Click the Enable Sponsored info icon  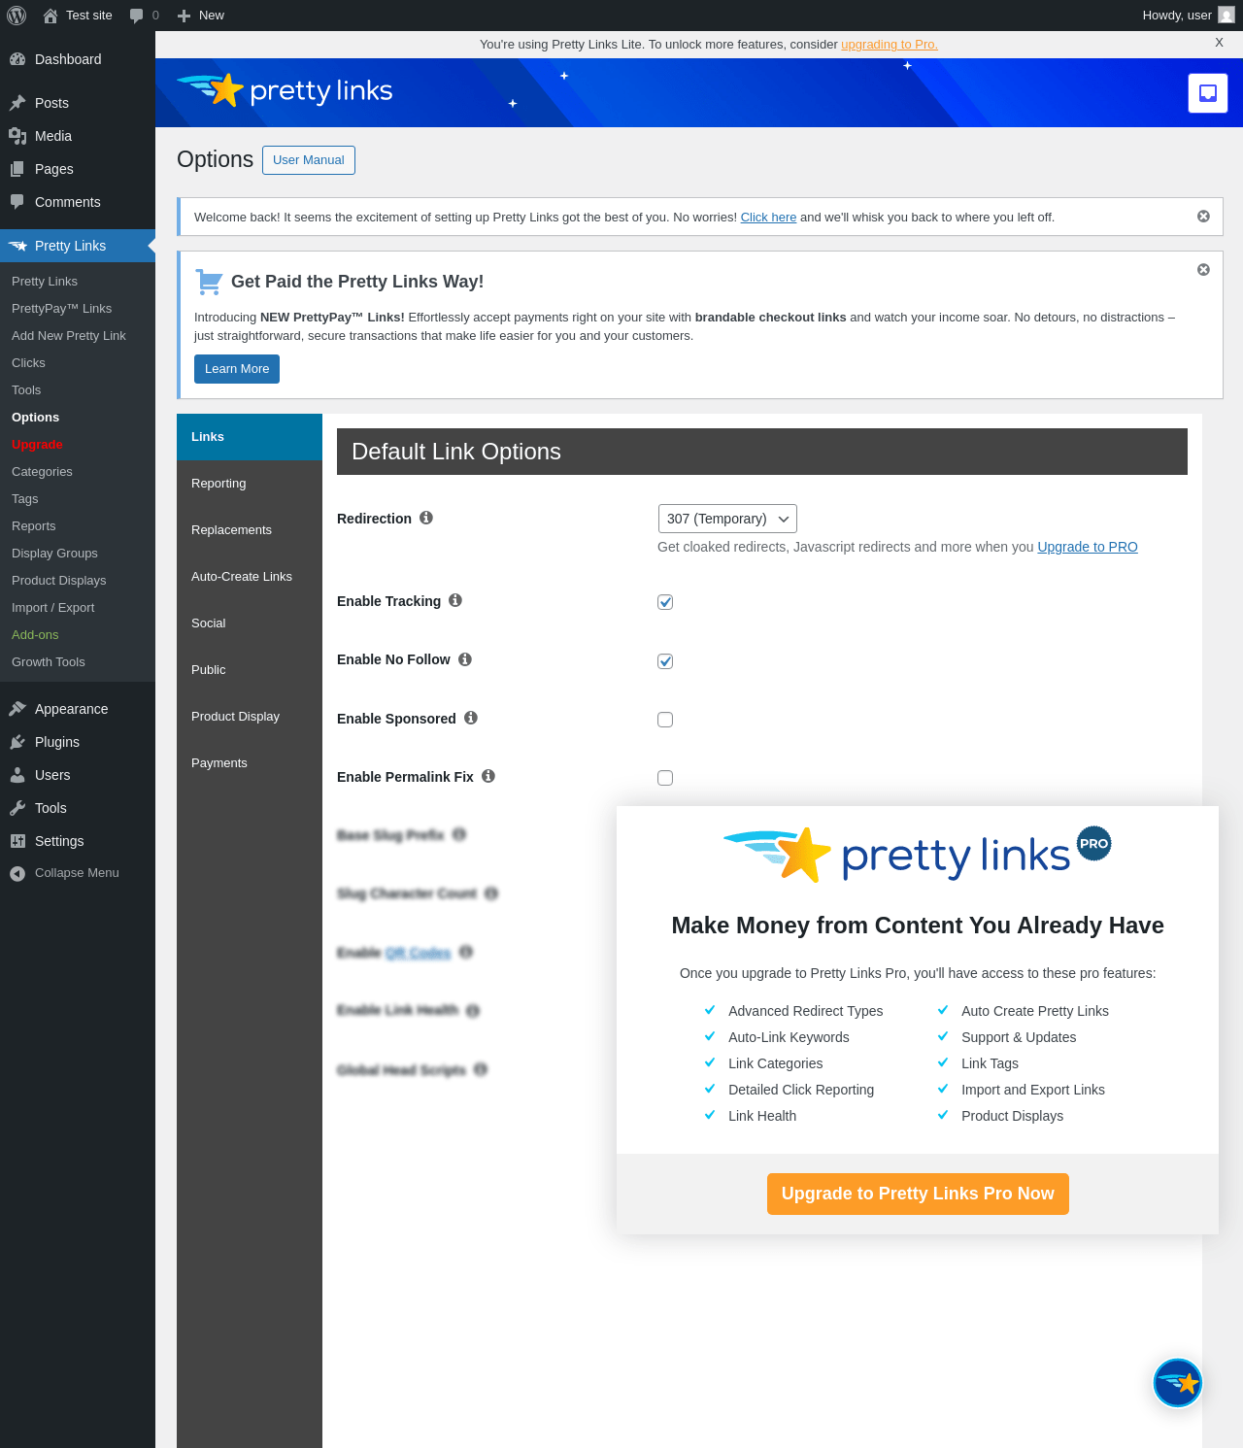tap(471, 718)
